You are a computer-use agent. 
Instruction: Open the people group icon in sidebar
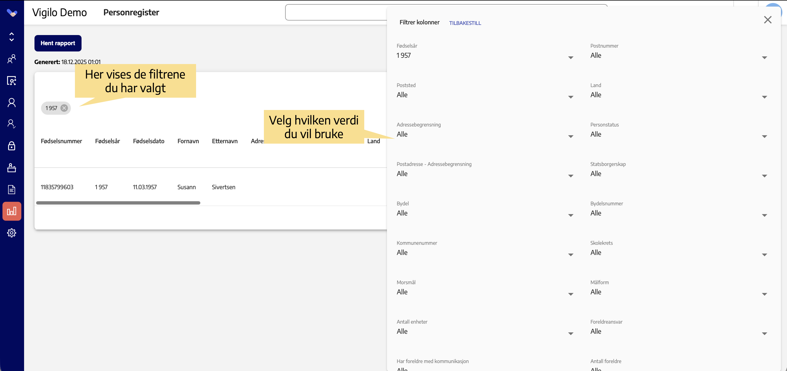[11, 59]
